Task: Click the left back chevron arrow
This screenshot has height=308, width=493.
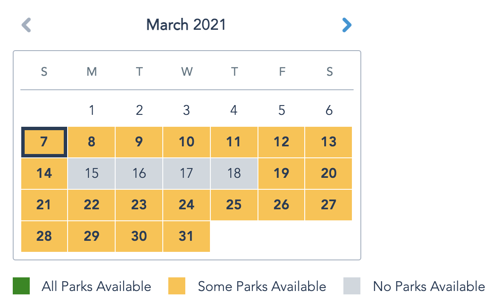Action: tap(26, 25)
